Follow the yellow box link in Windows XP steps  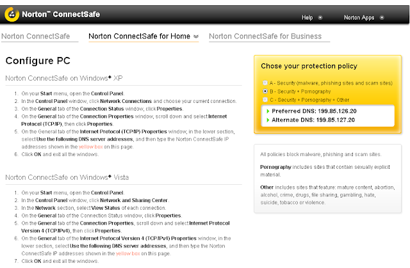[x=91, y=146]
